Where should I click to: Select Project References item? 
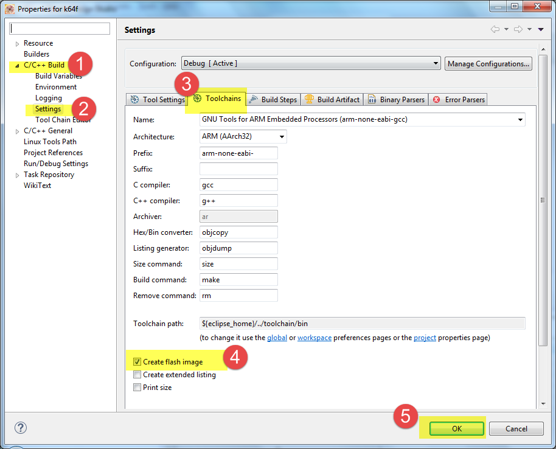(53, 153)
